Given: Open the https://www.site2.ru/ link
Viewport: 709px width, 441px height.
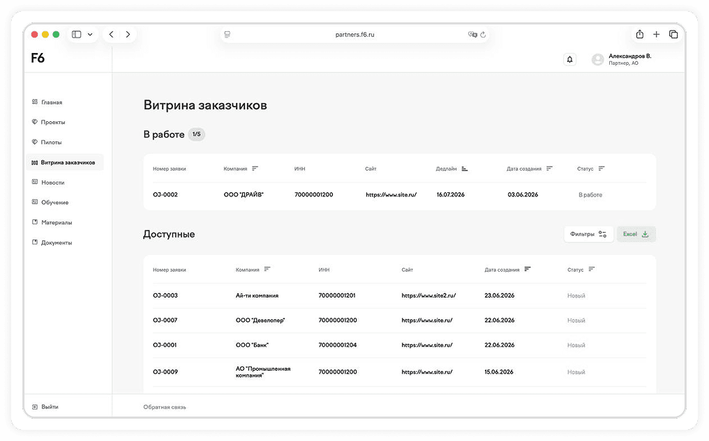Looking at the screenshot, I should tap(428, 295).
